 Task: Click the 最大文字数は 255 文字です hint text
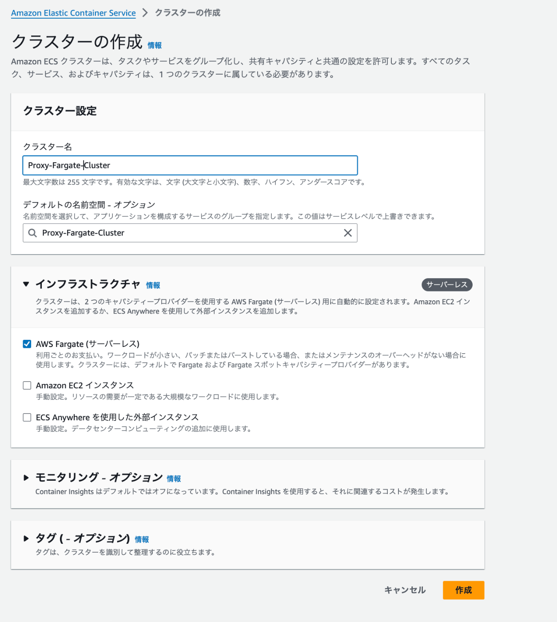coord(194,182)
